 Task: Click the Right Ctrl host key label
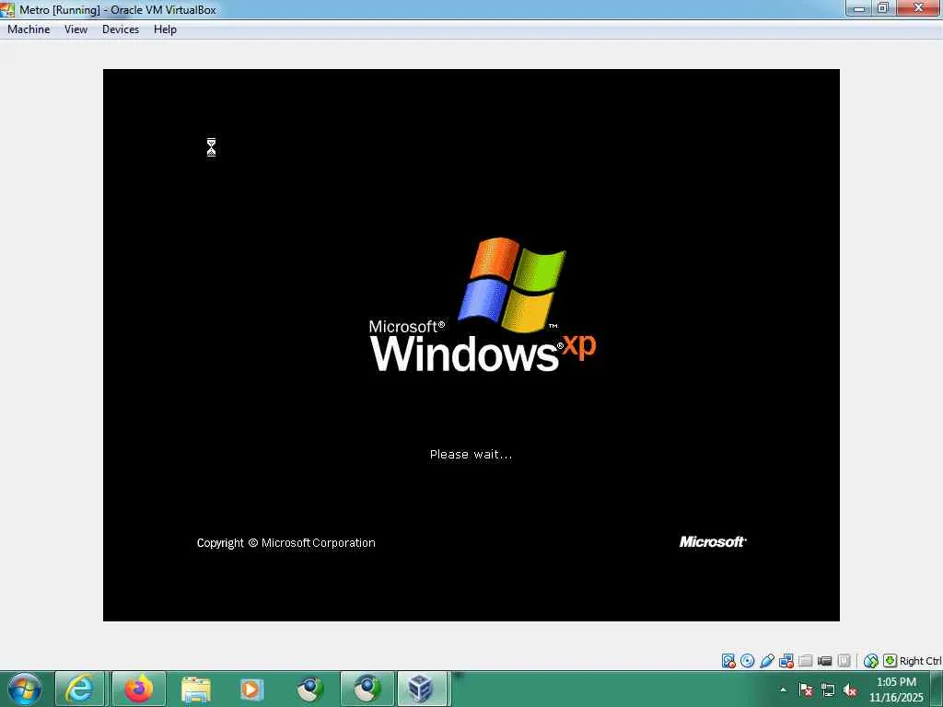[920, 661]
